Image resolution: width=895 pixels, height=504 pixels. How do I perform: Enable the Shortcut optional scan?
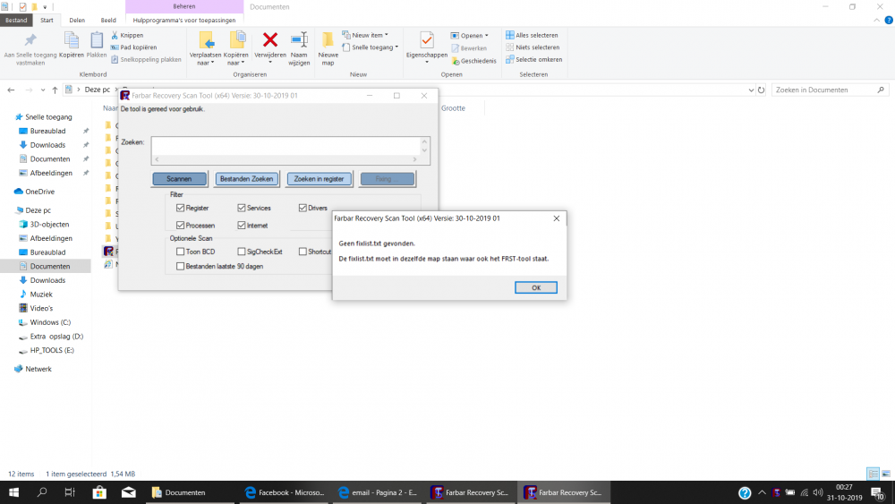coord(303,252)
